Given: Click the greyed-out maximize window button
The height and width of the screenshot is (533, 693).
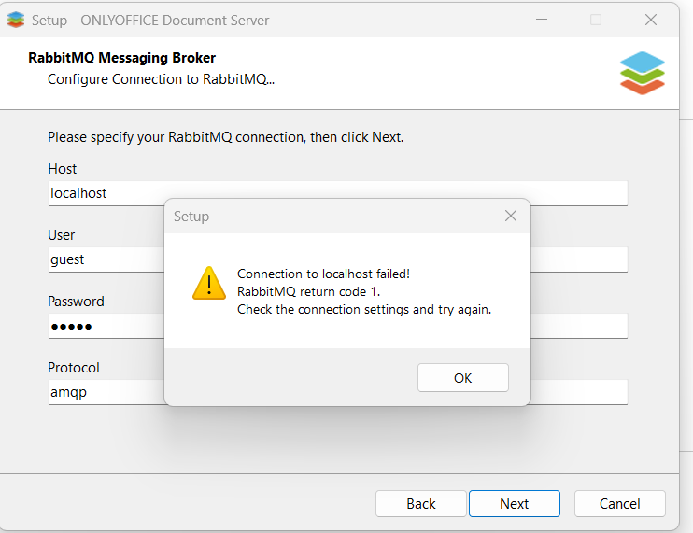Looking at the screenshot, I should tap(596, 19).
